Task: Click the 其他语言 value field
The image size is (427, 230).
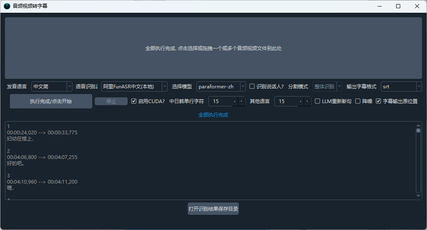Action: click(x=292, y=101)
